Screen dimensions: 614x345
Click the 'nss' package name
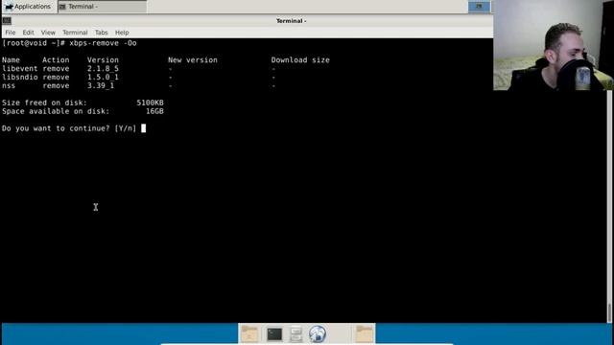click(x=9, y=85)
